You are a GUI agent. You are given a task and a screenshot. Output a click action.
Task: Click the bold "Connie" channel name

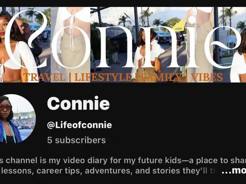click(x=78, y=103)
